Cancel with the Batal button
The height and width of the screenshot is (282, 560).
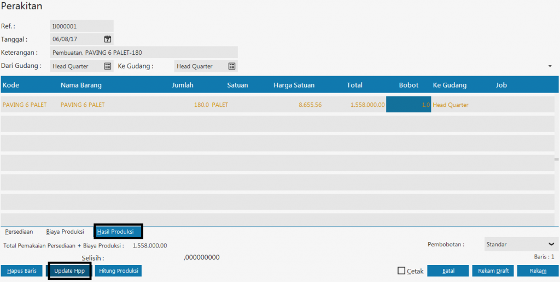[x=448, y=271]
